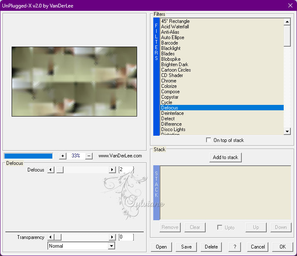This screenshot has width=297, height=256.
Task: Click the www.VanDerLee.com link
Action: (120, 156)
